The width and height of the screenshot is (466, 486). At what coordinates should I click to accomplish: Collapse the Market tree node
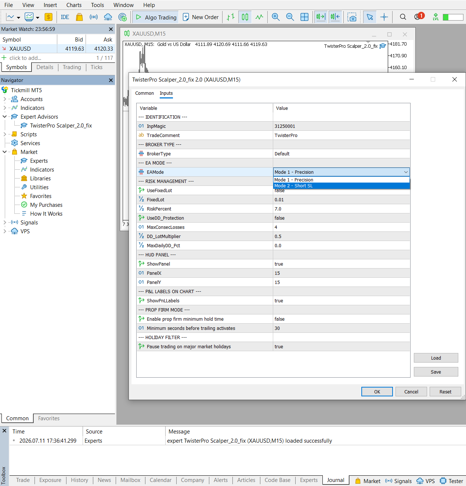(5, 152)
